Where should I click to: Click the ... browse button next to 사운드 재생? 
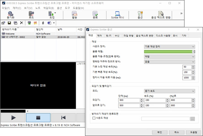pyautogui.click(x=193, y=119)
